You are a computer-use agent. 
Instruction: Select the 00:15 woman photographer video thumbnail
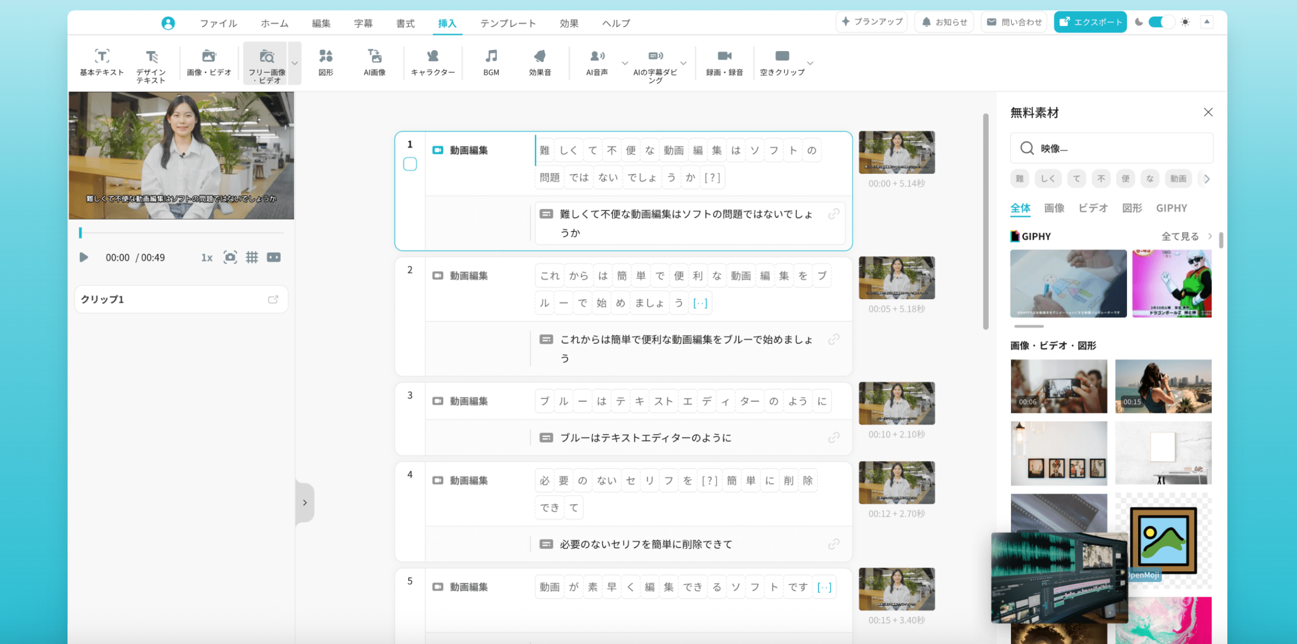(1163, 386)
